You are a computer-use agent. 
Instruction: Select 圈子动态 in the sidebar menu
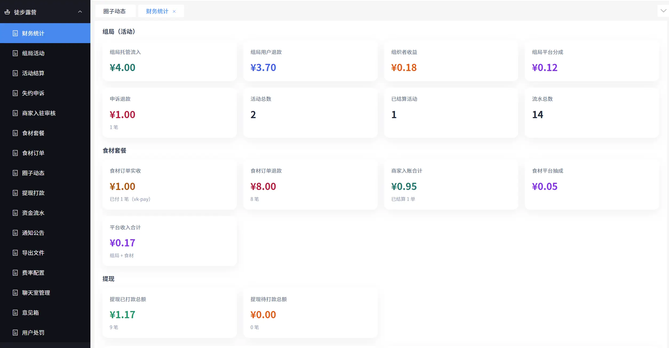[x=45, y=173]
